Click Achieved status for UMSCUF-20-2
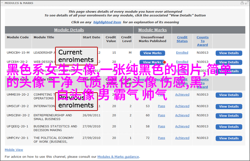This screenshot has width=250, height=161. (182, 106)
